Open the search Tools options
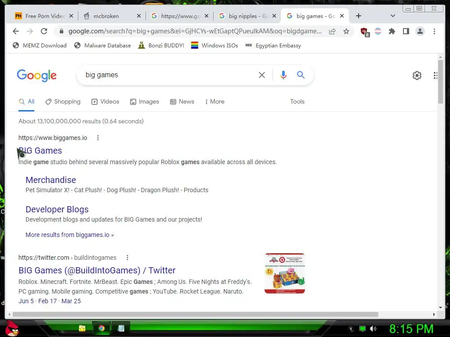Screen dimensions: 450x337 297,102
